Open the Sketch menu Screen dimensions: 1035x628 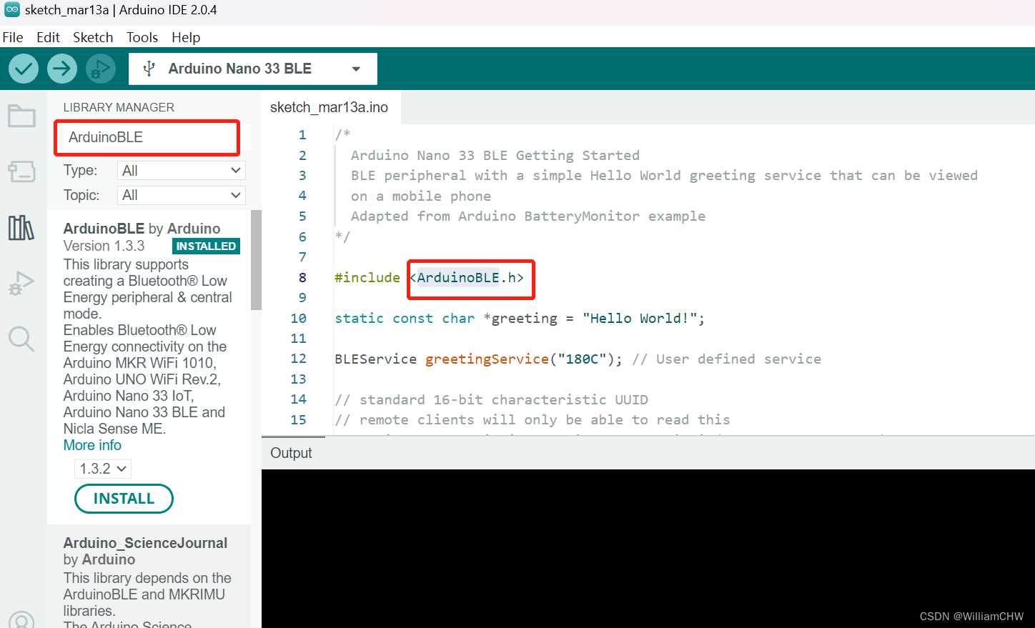click(x=93, y=37)
